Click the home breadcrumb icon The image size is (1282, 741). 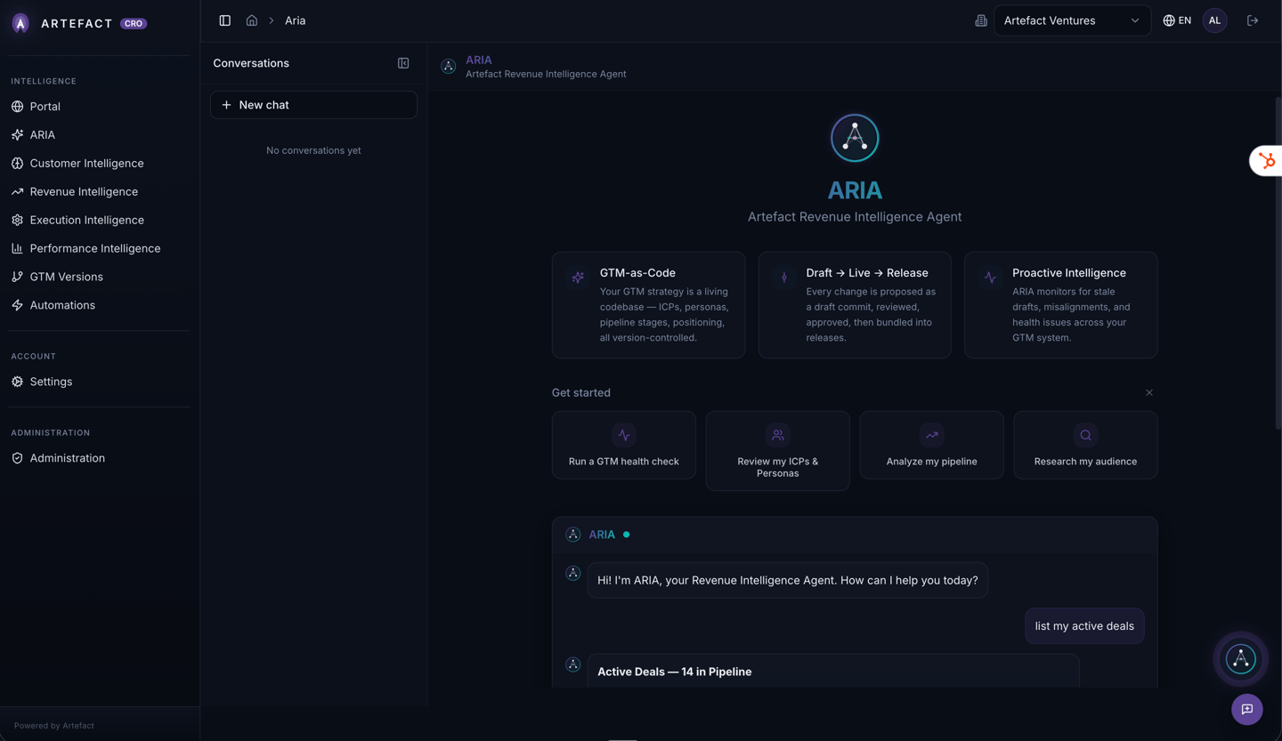(252, 20)
